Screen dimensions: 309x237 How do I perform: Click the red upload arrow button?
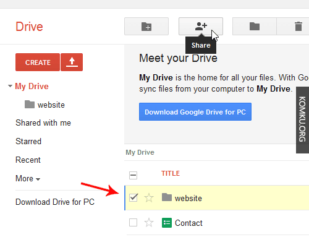[x=72, y=62]
